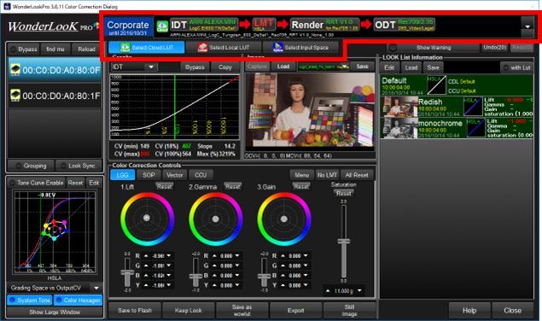This screenshot has height=321, width=542.
Task: Click the Select Local LUT icon
Action: point(202,48)
